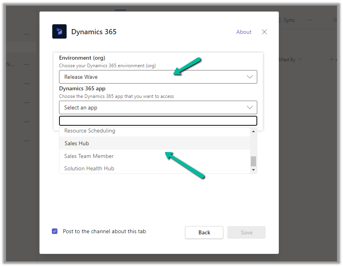The width and height of the screenshot is (343, 267).
Task: Open the Release Wave environment dropdown
Action: coord(158,77)
